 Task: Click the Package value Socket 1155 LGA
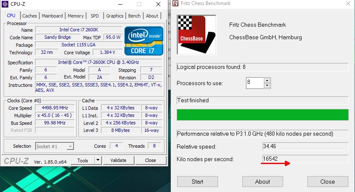coord(79,45)
